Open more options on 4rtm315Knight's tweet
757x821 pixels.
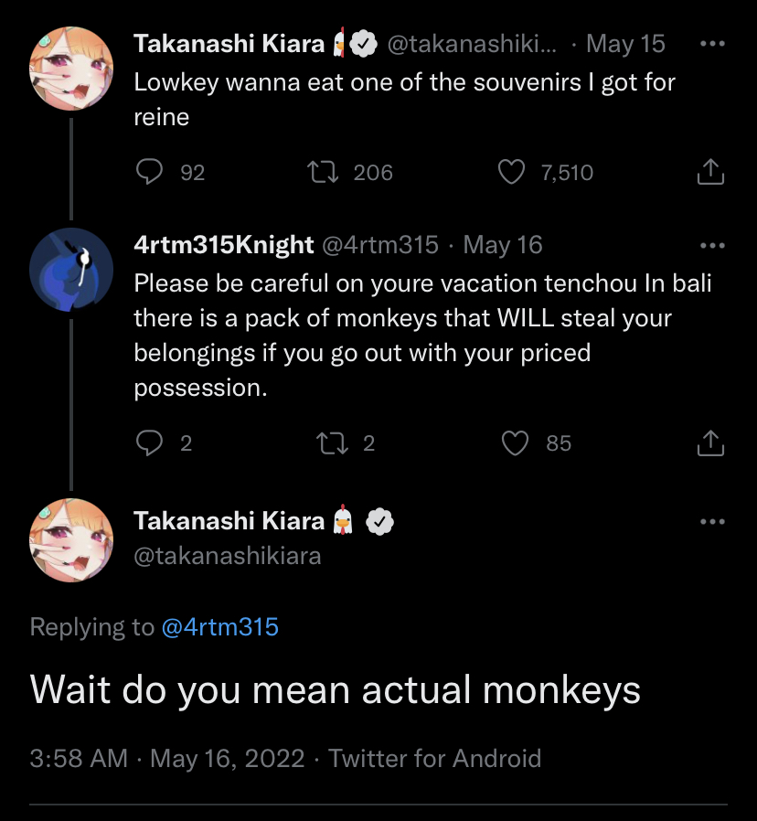click(711, 245)
